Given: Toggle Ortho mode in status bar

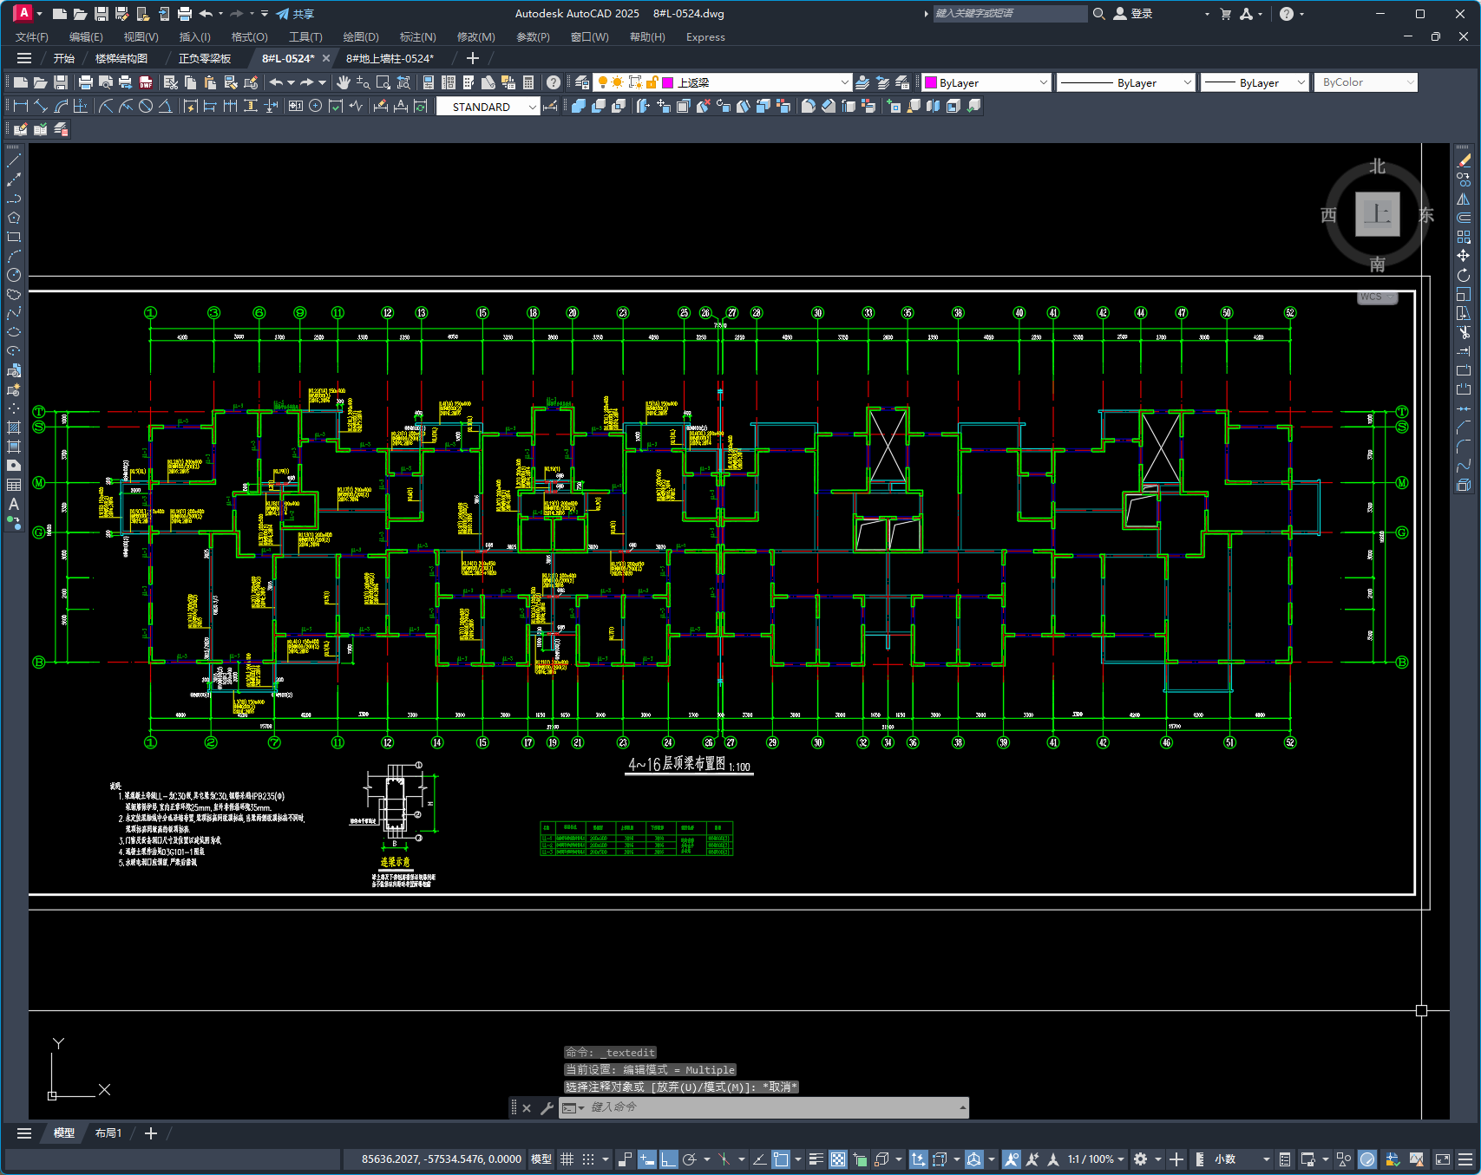Looking at the screenshot, I should (x=668, y=1159).
